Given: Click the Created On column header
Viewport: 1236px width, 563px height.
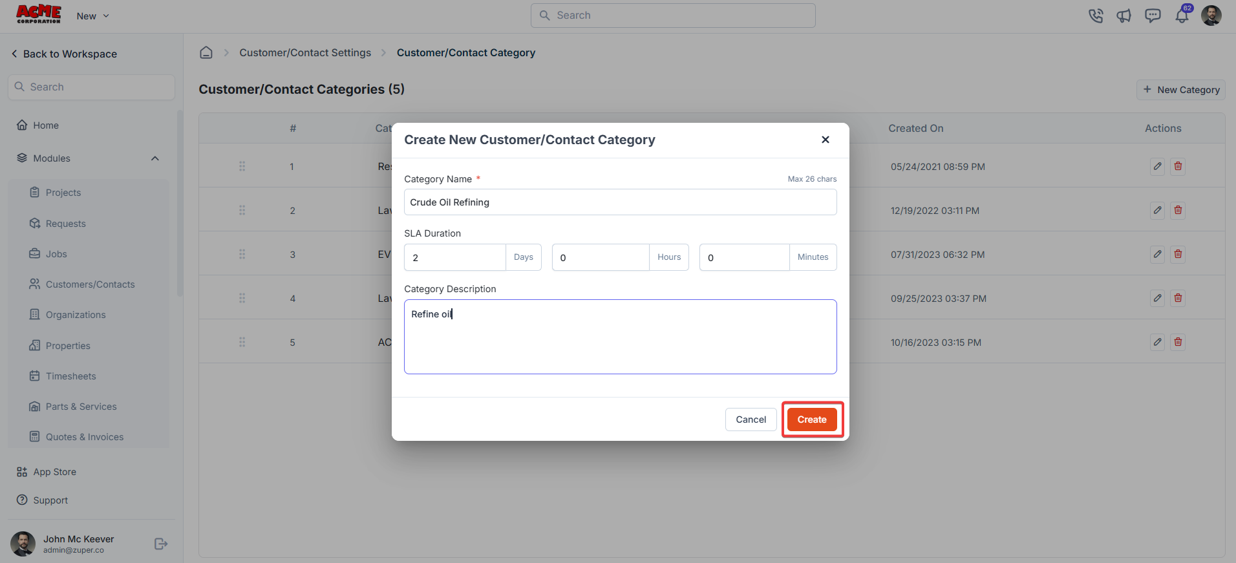Looking at the screenshot, I should pos(916,129).
